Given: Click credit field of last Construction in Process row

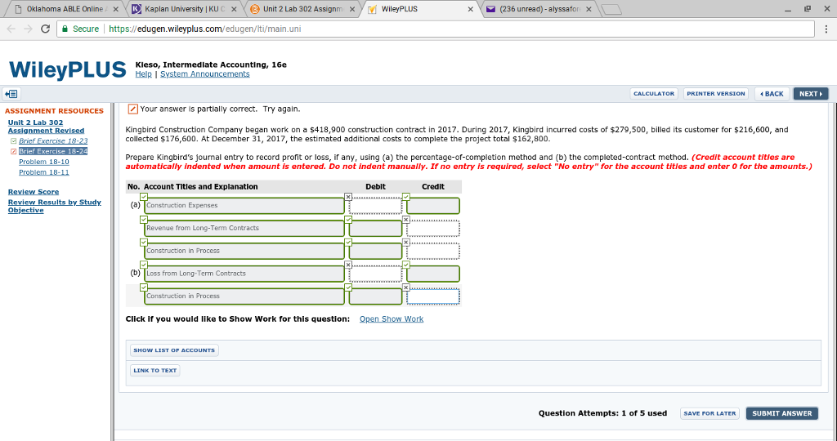Looking at the screenshot, I should (433, 296).
